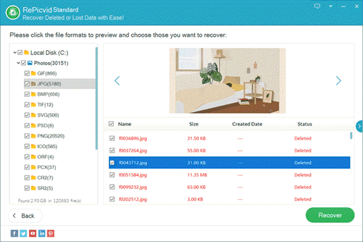Viewport: 363px width, 242px height.
Task: Click the file list vertical scrollbar
Action: pyautogui.click(x=351, y=136)
